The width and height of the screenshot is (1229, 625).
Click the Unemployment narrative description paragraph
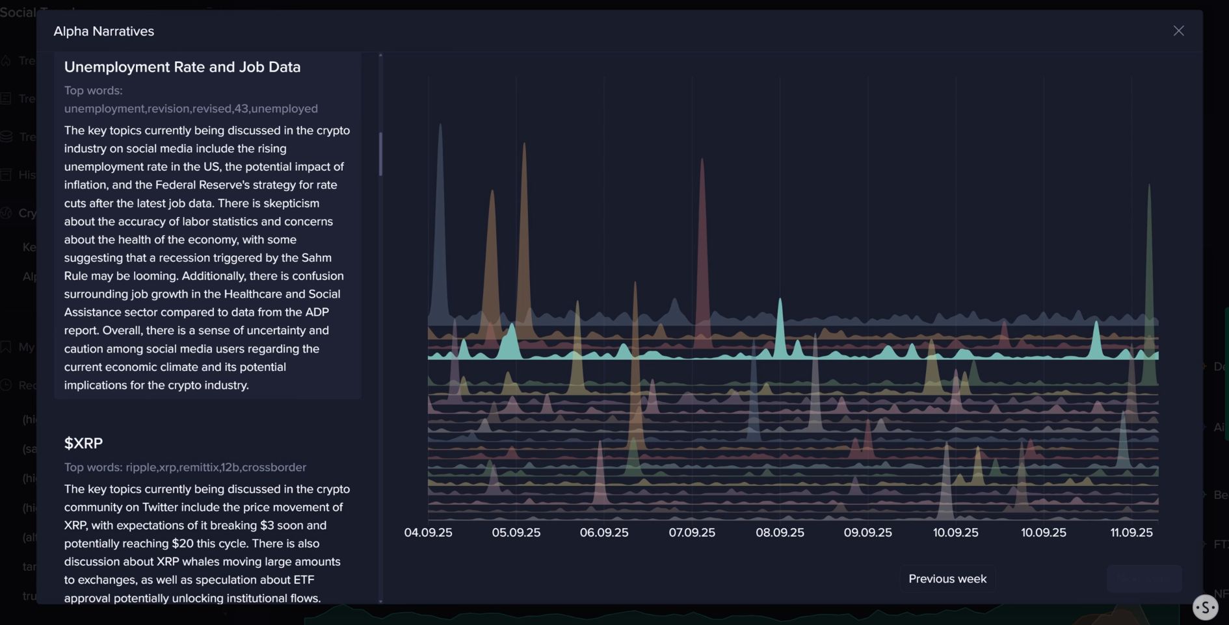click(207, 258)
